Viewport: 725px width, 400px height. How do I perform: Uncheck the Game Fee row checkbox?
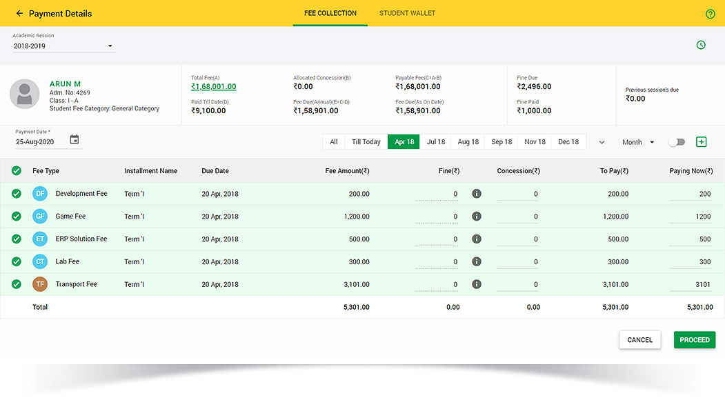click(x=17, y=217)
